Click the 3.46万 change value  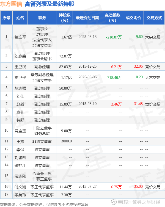click(x=116, y=104)
